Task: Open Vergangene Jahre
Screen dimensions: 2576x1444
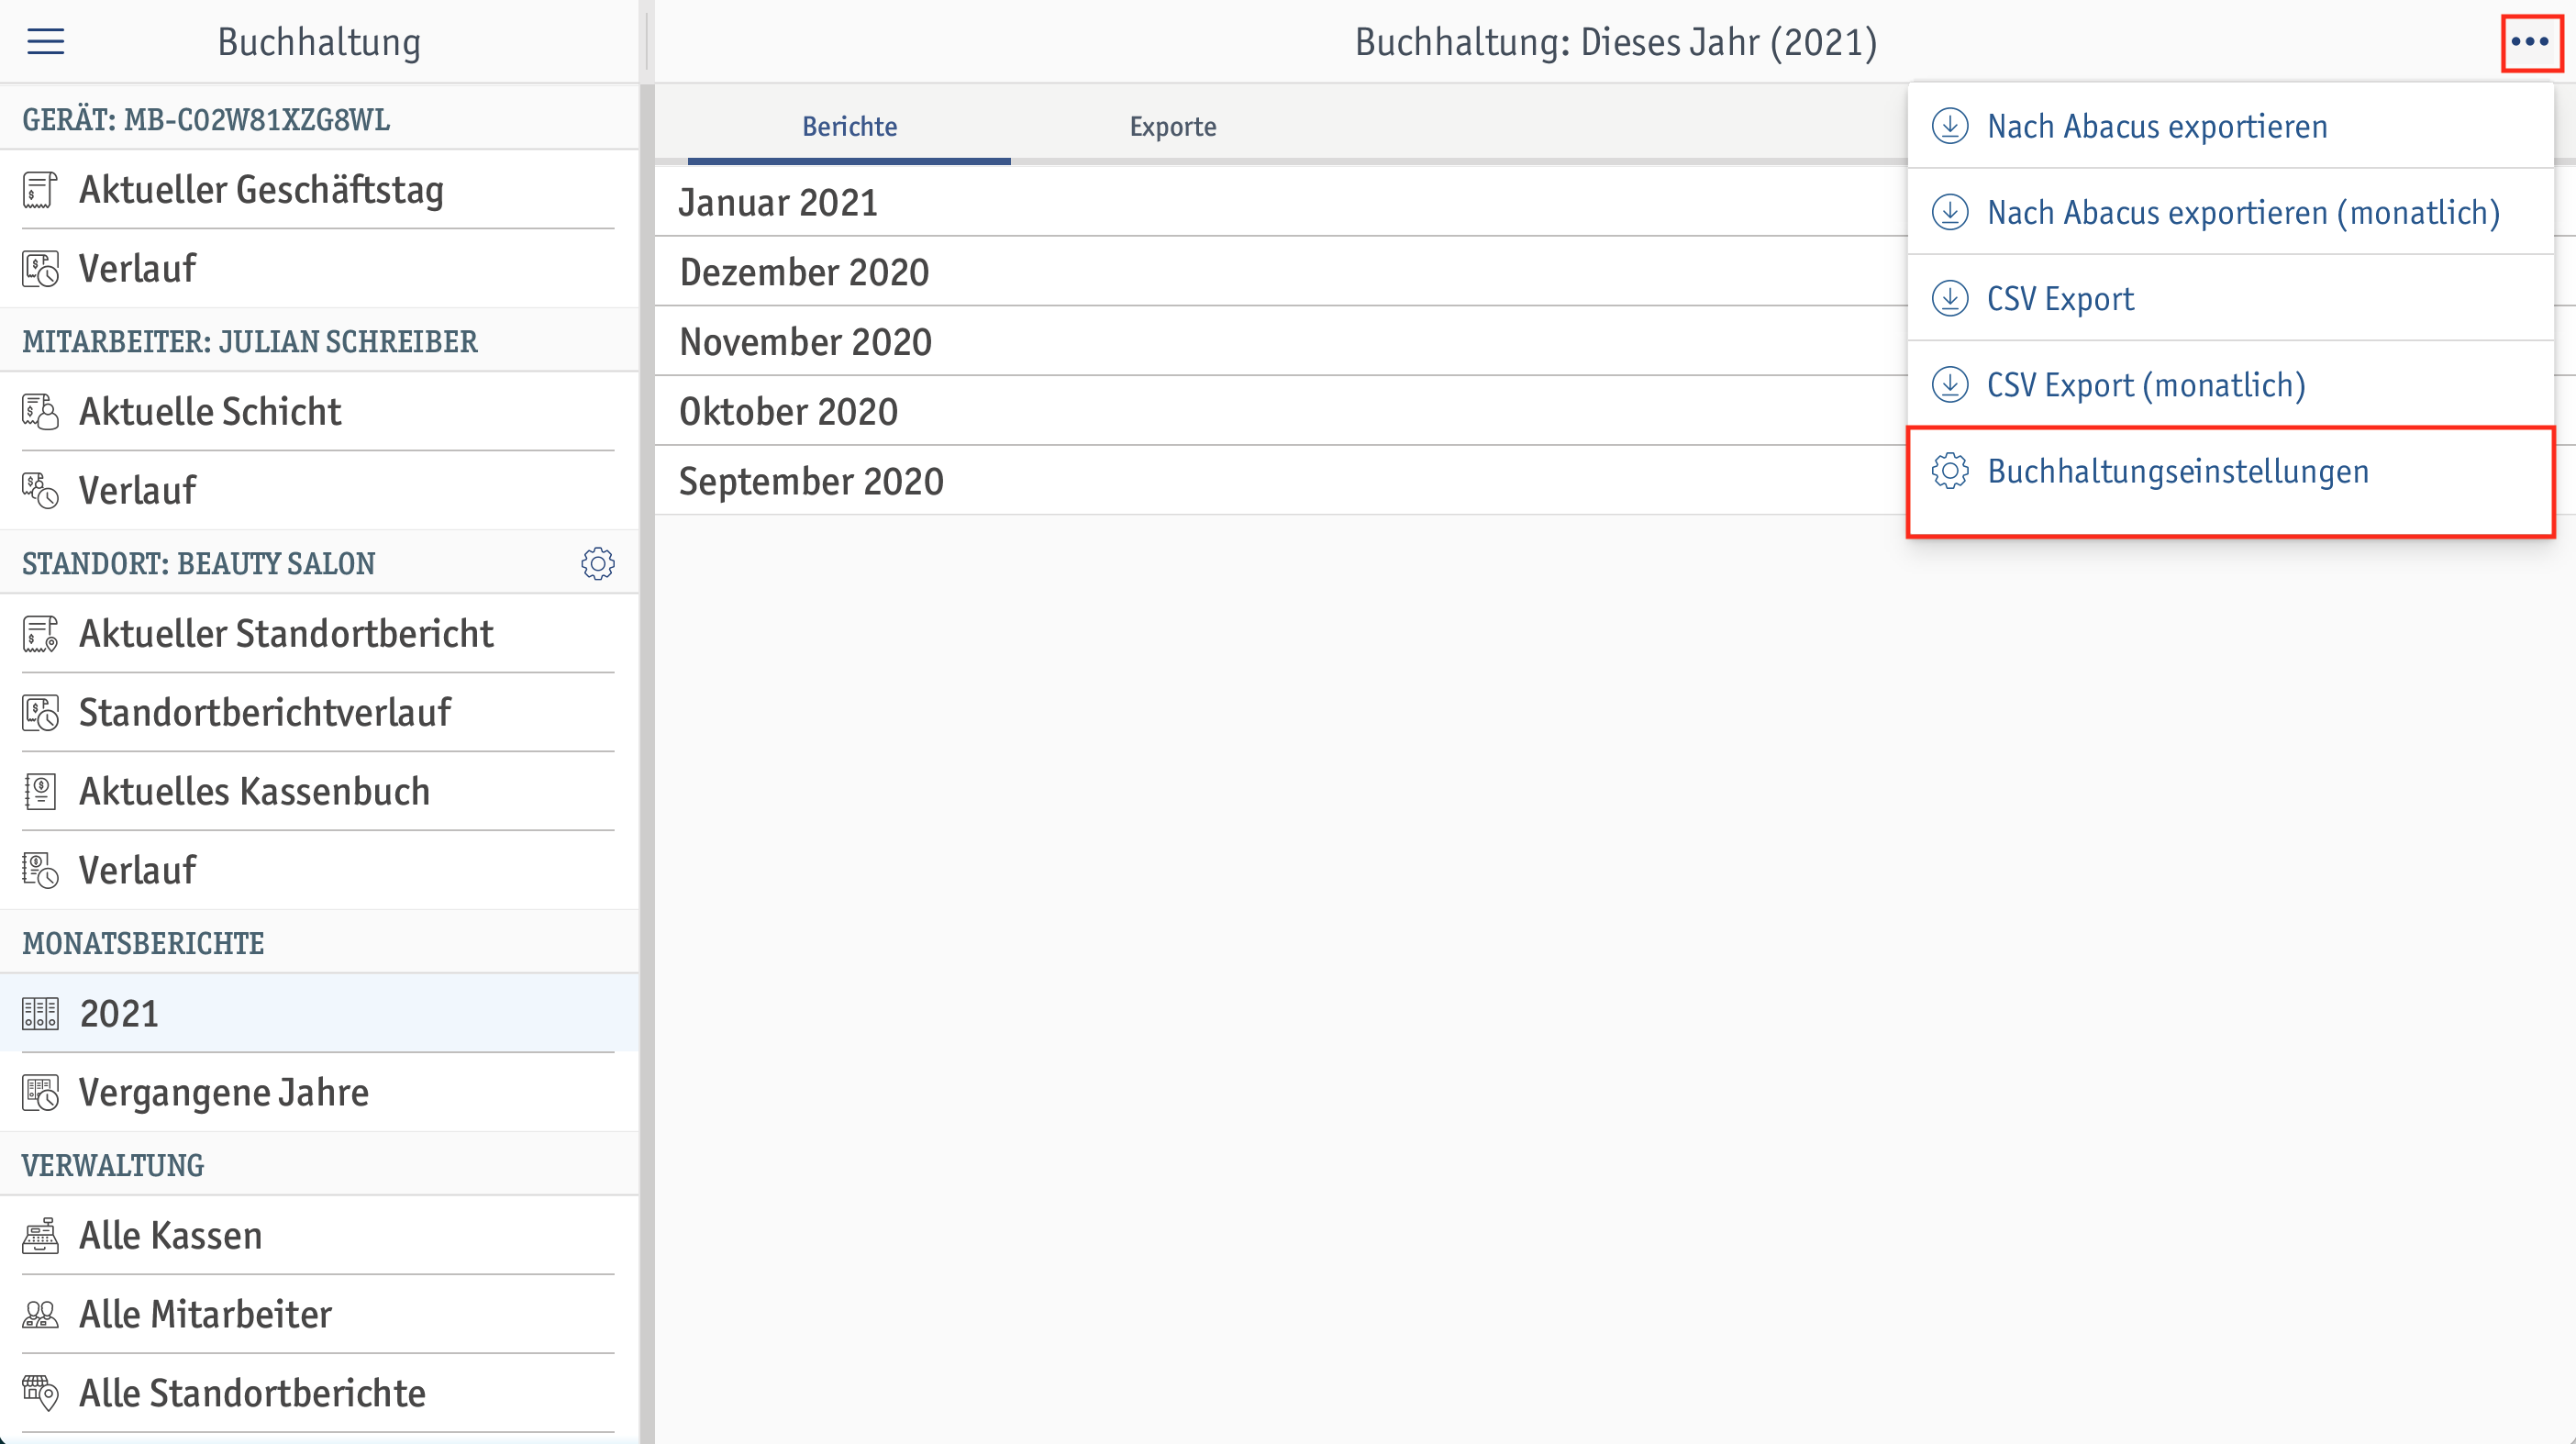Action: (x=319, y=1093)
